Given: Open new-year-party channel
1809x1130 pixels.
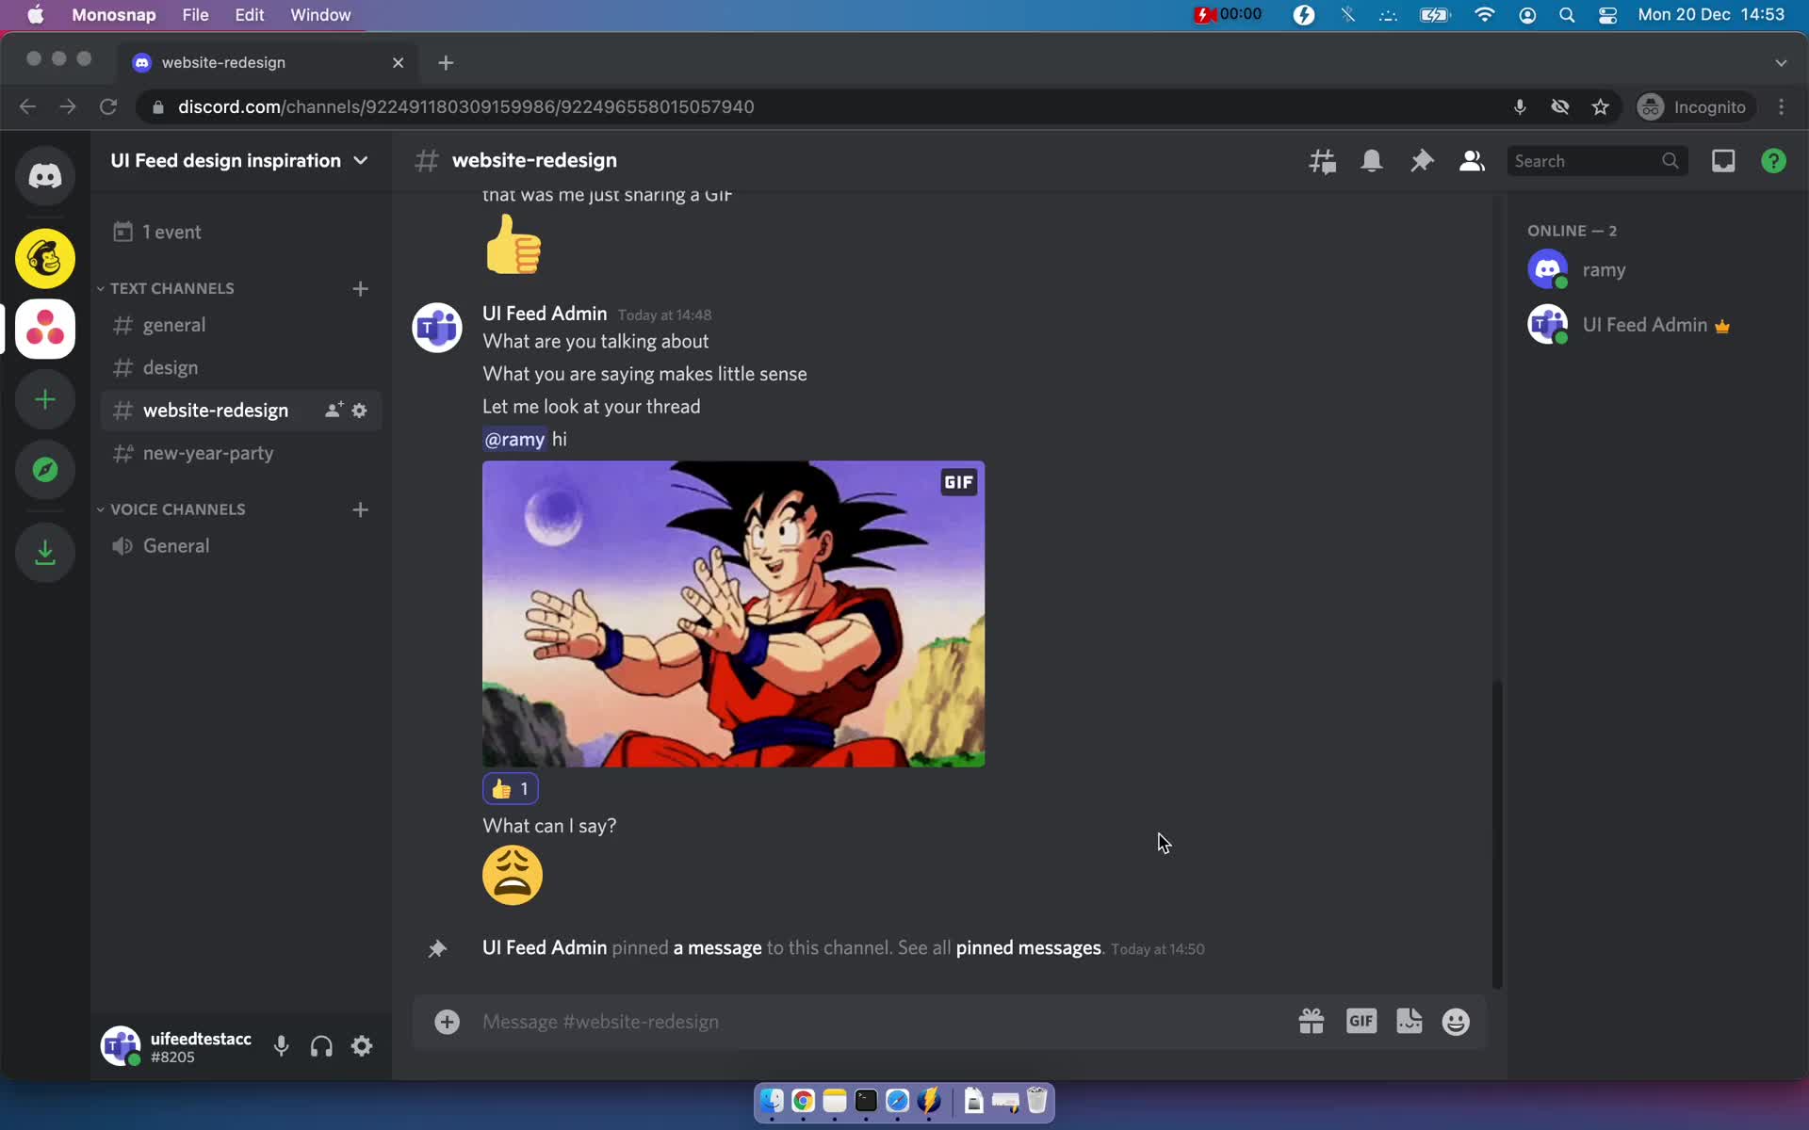Looking at the screenshot, I should 240,453.
